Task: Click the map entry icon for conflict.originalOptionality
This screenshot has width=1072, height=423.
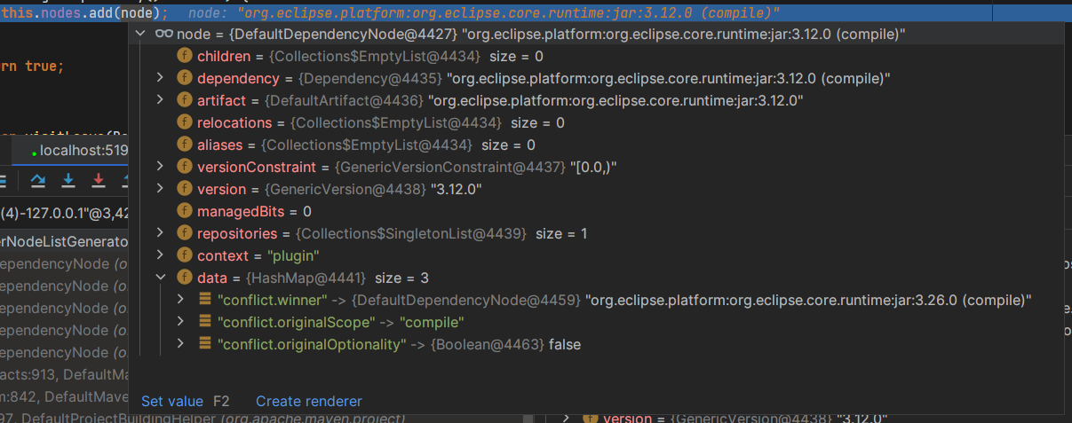Action: coord(205,344)
